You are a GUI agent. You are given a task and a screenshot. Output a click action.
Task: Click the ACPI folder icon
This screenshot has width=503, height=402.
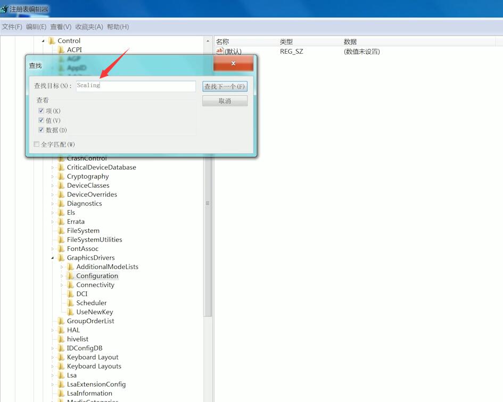click(x=61, y=49)
